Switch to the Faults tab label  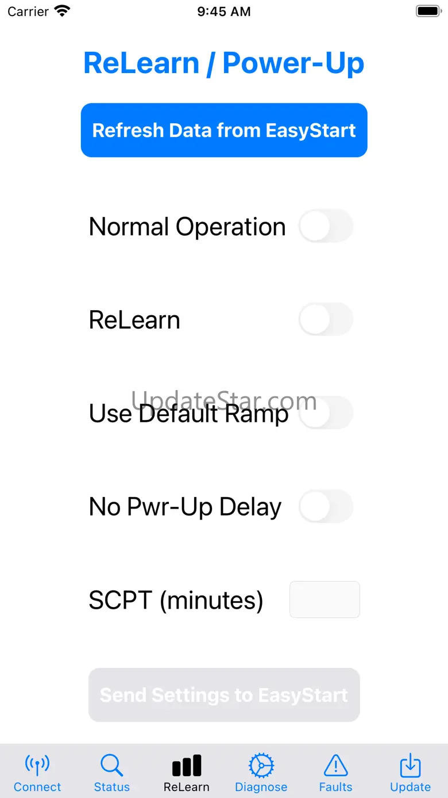335,787
